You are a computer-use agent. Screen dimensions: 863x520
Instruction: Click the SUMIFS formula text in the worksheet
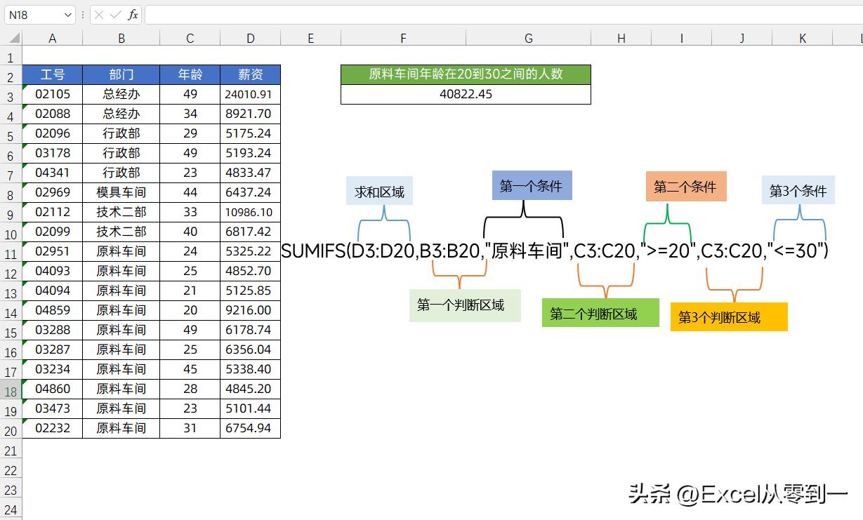pyautogui.click(x=555, y=251)
